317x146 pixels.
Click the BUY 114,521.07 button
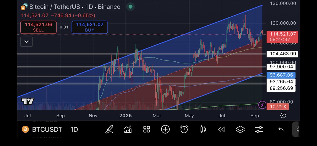[x=90, y=27]
